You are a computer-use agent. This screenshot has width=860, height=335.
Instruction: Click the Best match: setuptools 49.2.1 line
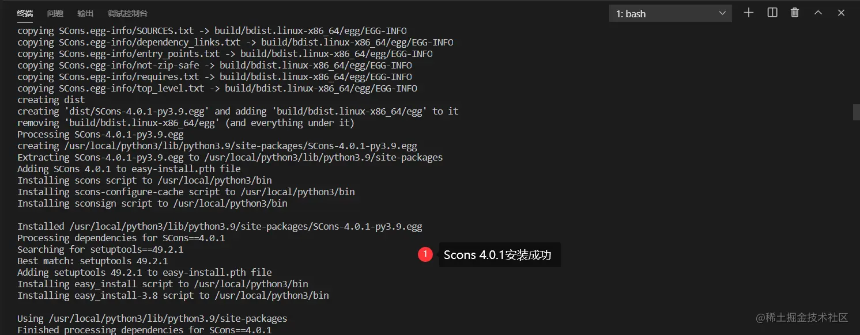(x=93, y=261)
